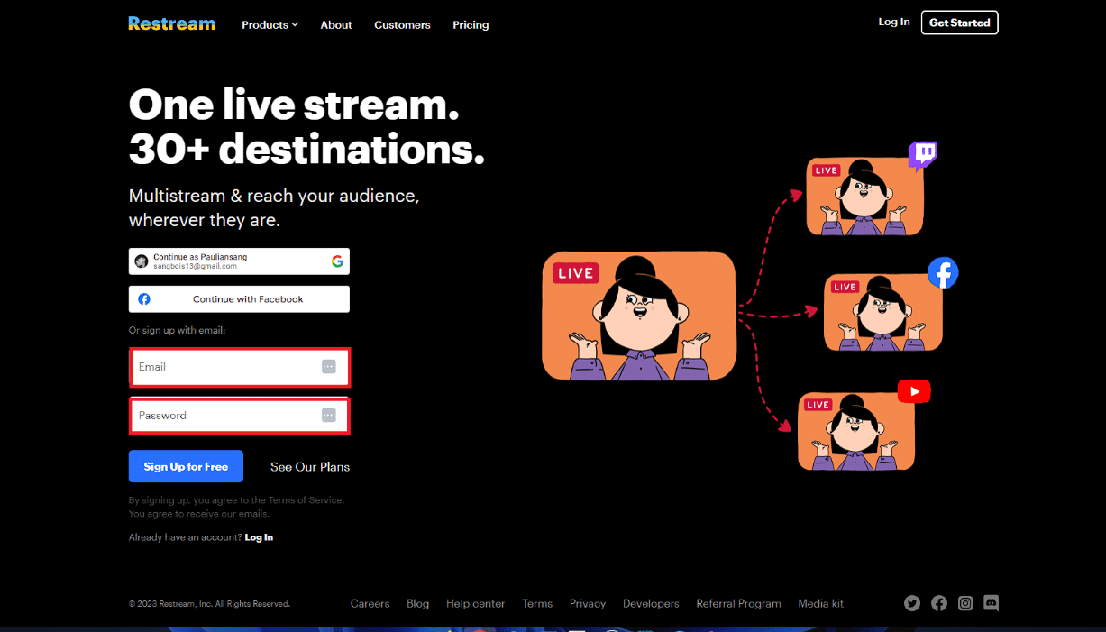Click password manager icon in Email field

coord(329,367)
